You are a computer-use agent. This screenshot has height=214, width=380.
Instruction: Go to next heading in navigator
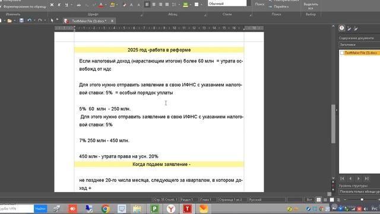[x=359, y=178]
